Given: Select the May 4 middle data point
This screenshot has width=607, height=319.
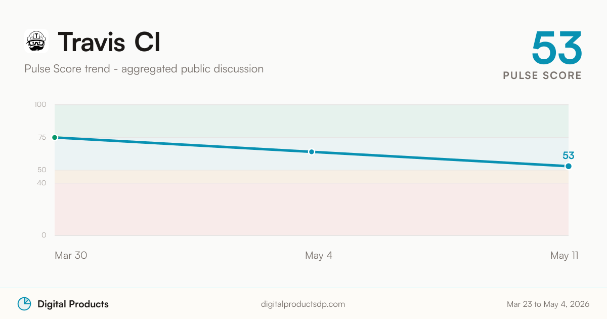Looking at the screenshot, I should (312, 152).
